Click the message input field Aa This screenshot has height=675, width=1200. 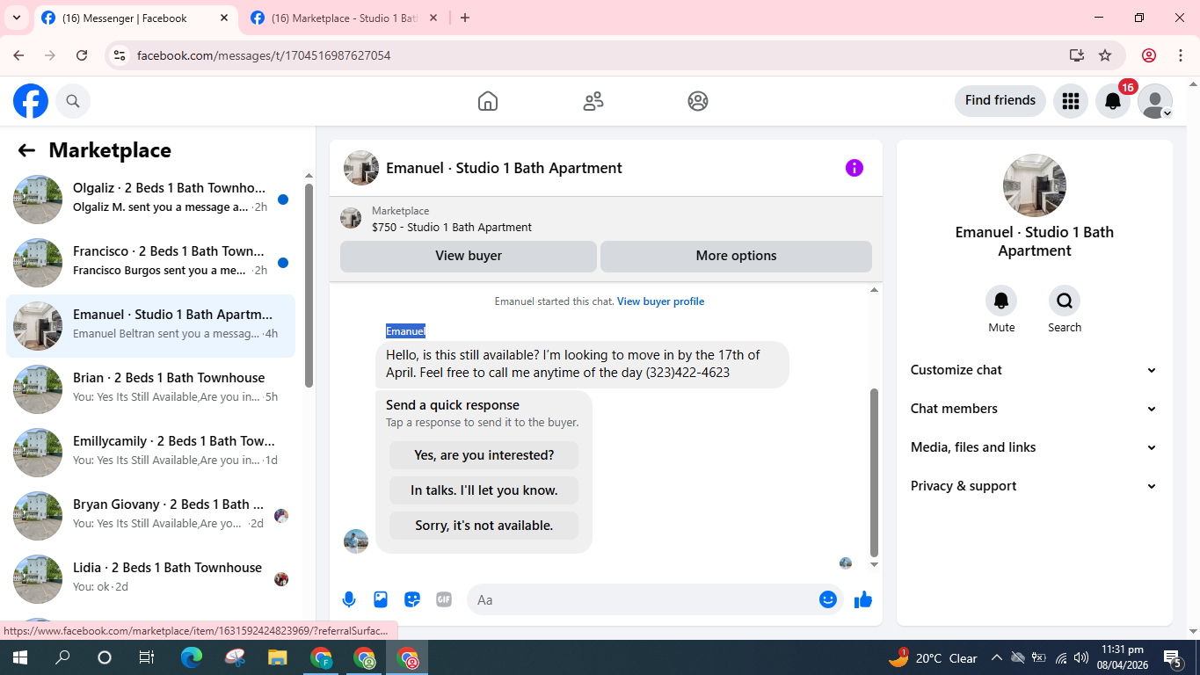click(642, 599)
